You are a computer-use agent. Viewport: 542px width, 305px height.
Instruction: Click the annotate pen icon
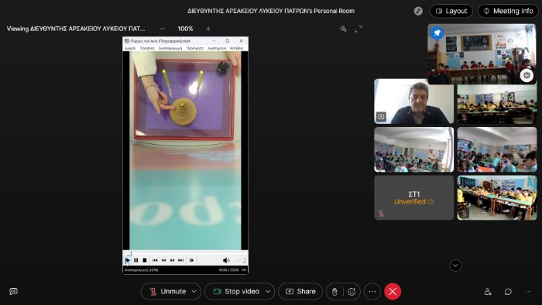tap(343, 29)
